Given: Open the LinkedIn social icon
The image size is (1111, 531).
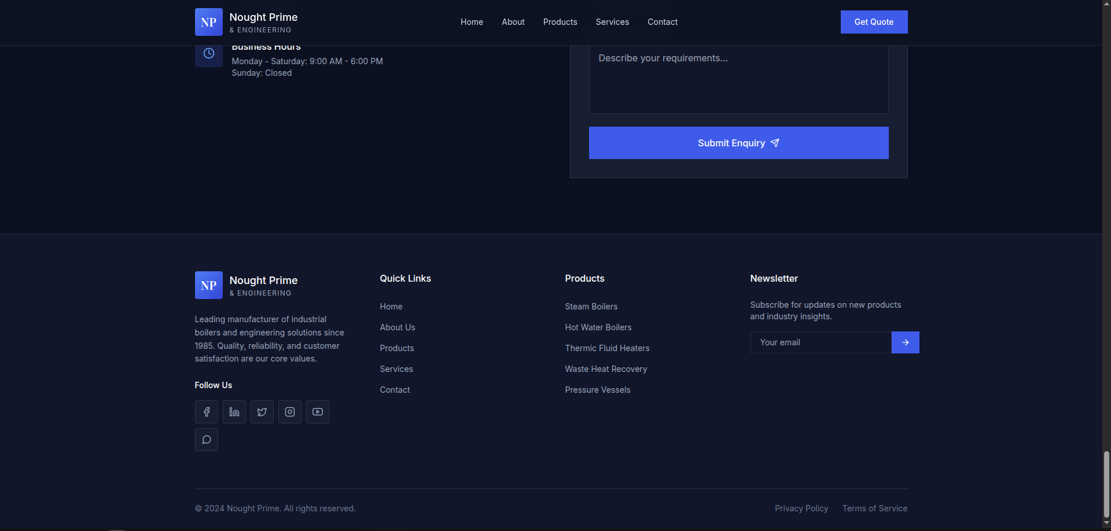Looking at the screenshot, I should [x=234, y=412].
